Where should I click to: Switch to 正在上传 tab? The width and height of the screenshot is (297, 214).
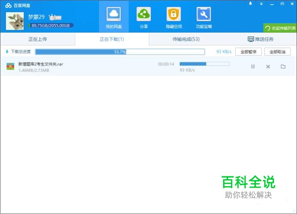pyautogui.click(x=38, y=39)
